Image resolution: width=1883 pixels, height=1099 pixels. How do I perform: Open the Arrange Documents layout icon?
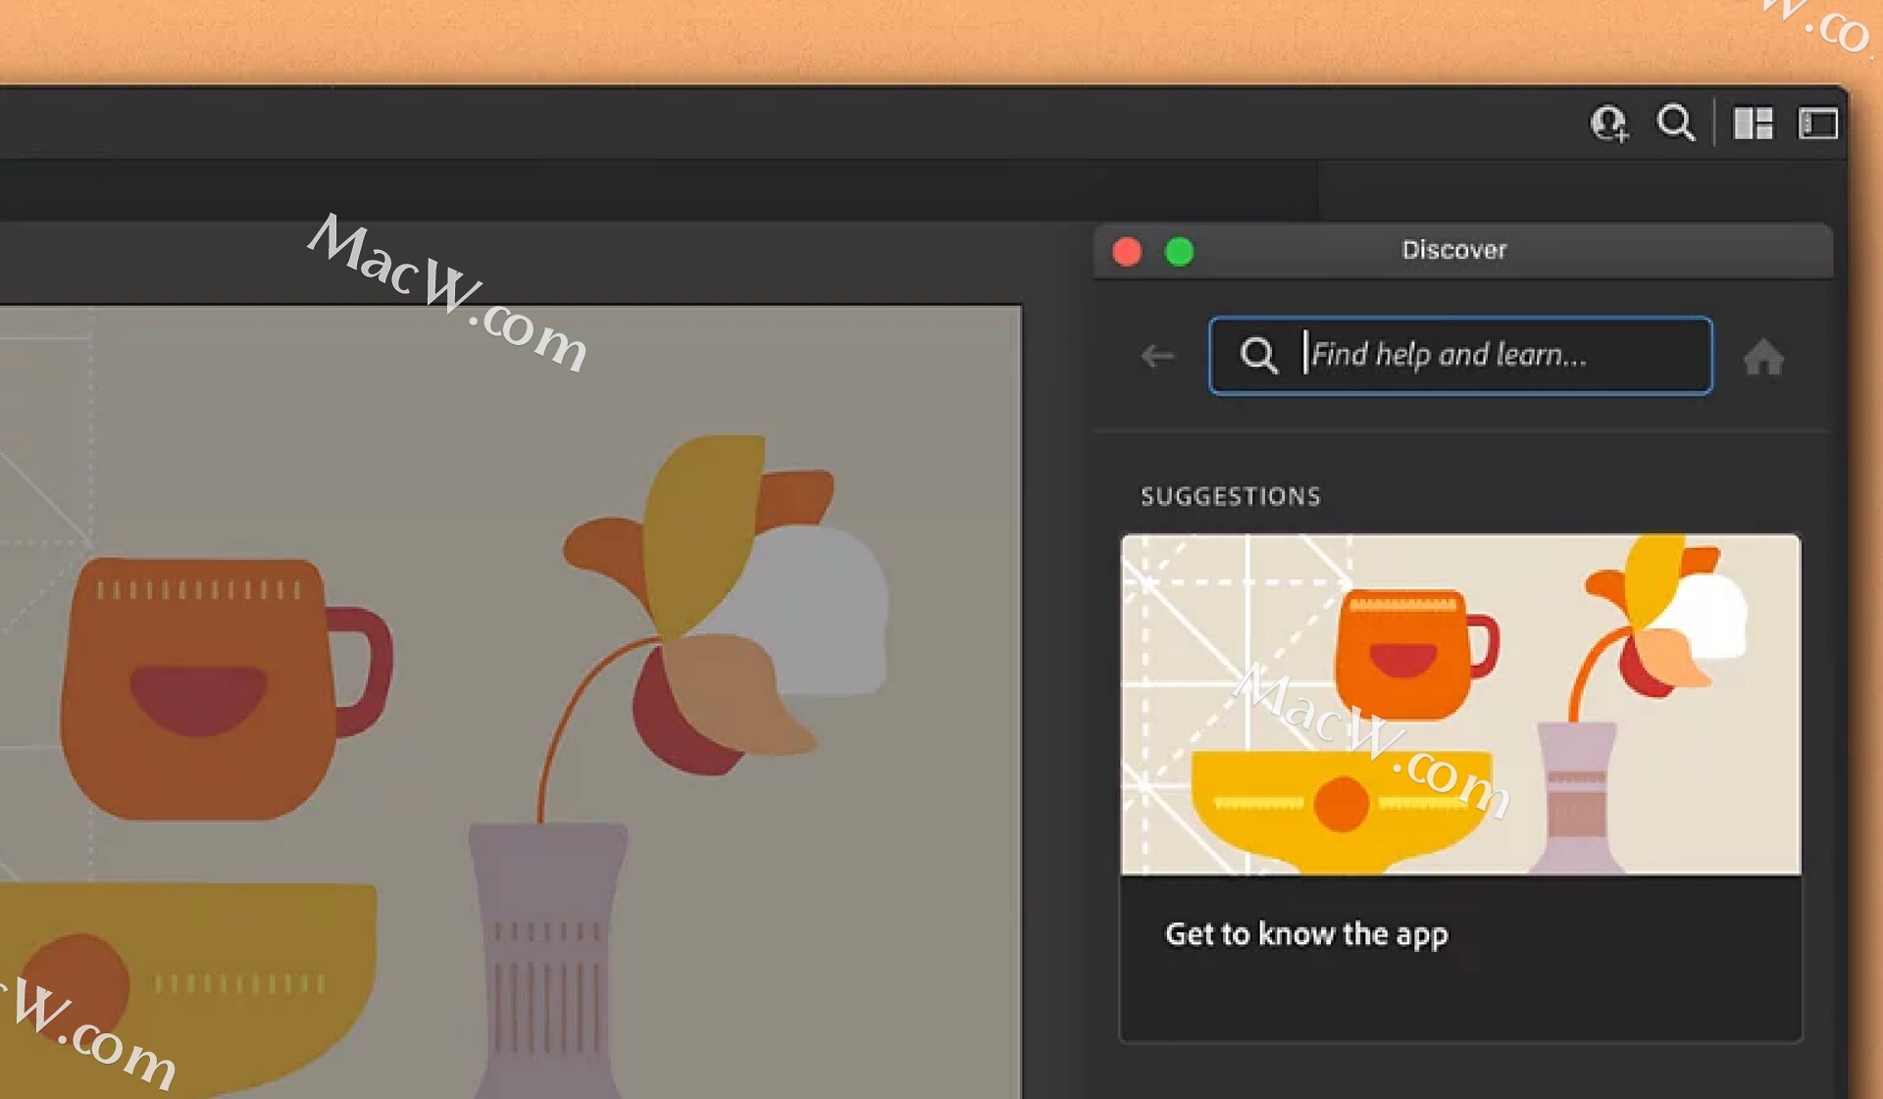click(1753, 124)
